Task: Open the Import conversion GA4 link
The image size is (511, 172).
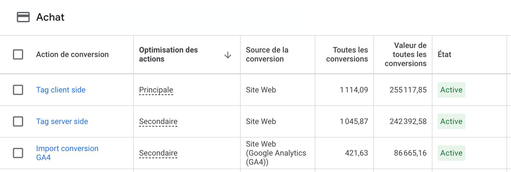Action: click(x=67, y=153)
